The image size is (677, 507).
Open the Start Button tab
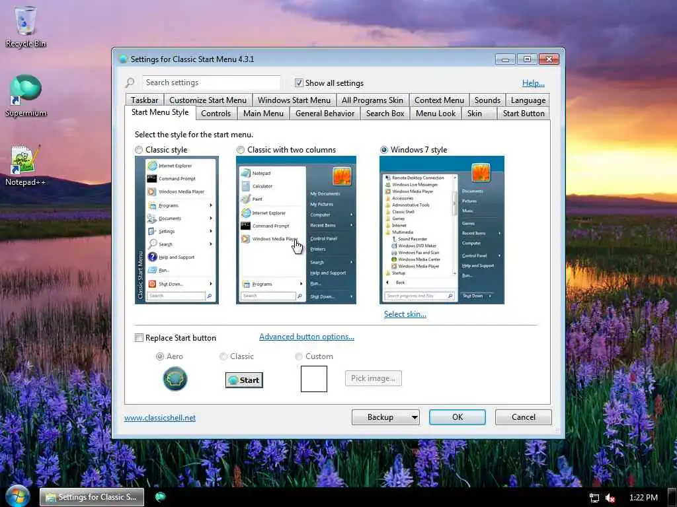pos(524,114)
